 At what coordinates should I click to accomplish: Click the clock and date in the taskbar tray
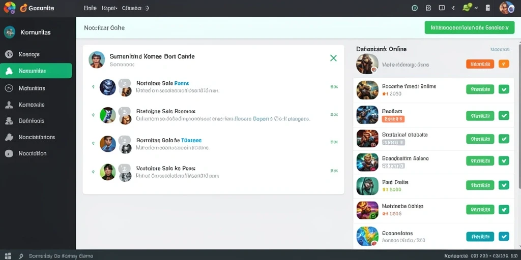(x=481, y=256)
